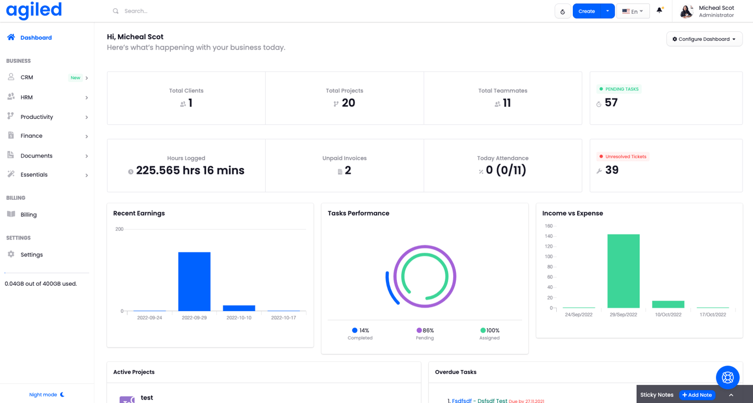Click Micheal Scot's profile avatar

[x=686, y=11]
